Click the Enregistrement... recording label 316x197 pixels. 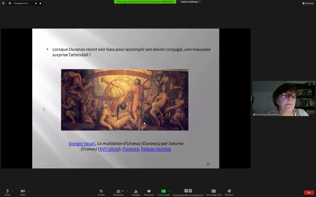[21, 3]
